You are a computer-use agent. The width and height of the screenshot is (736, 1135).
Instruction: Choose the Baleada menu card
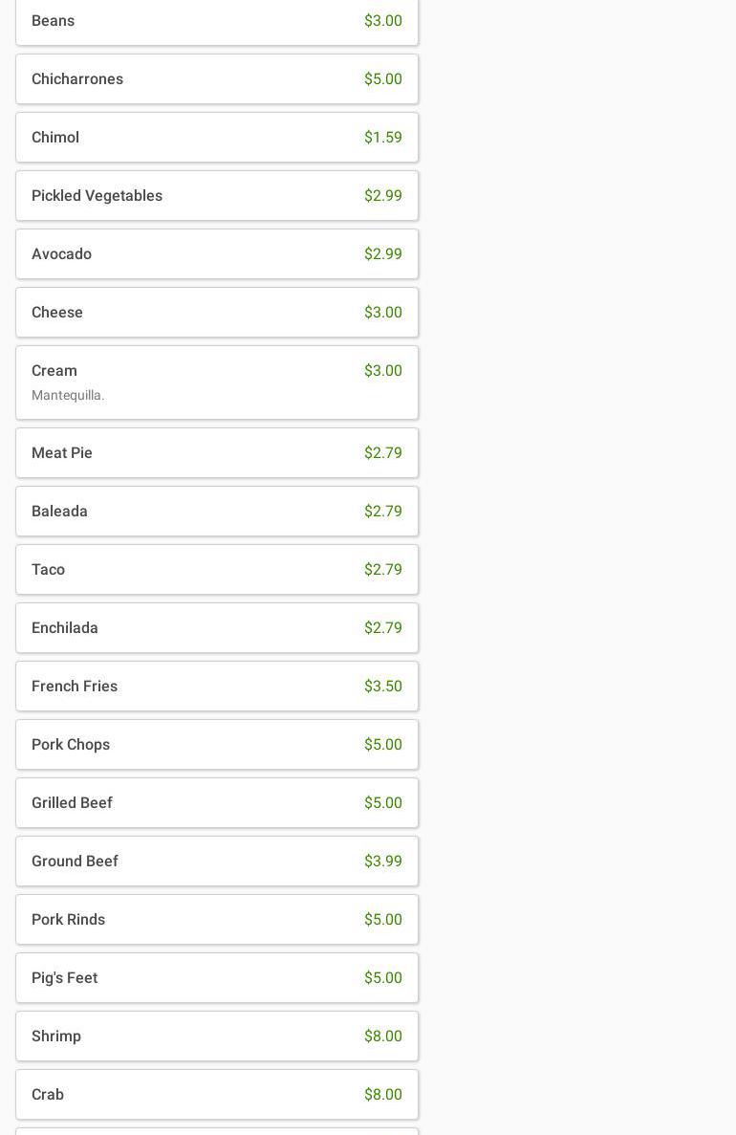coord(216,512)
